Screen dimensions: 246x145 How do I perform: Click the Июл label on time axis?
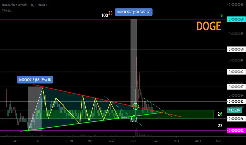pos(133,141)
